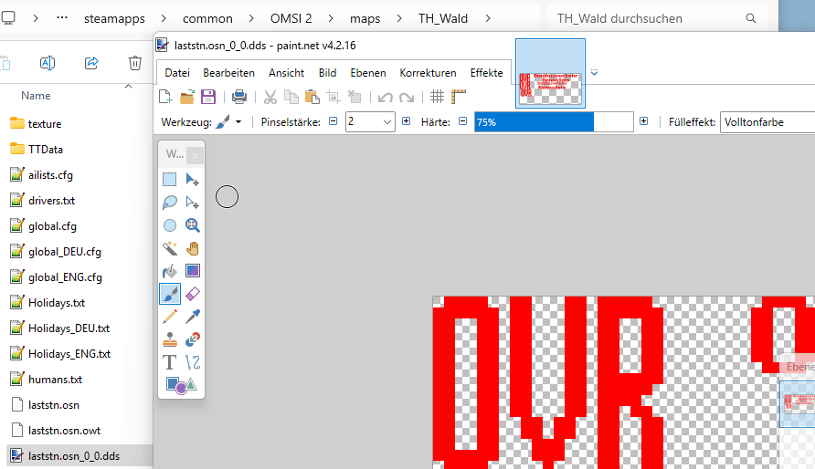Viewport: 815px width, 469px height.
Task: Open the Pinselstärke brush width dropdown
Action: pos(386,122)
